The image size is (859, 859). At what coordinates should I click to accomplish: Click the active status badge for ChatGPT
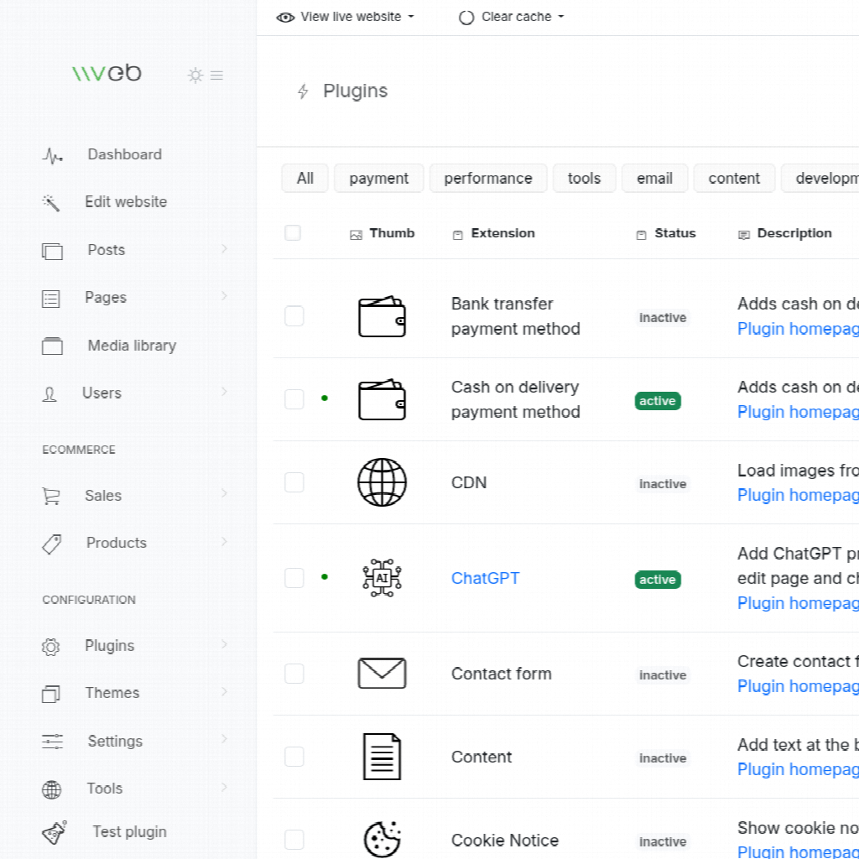(658, 580)
